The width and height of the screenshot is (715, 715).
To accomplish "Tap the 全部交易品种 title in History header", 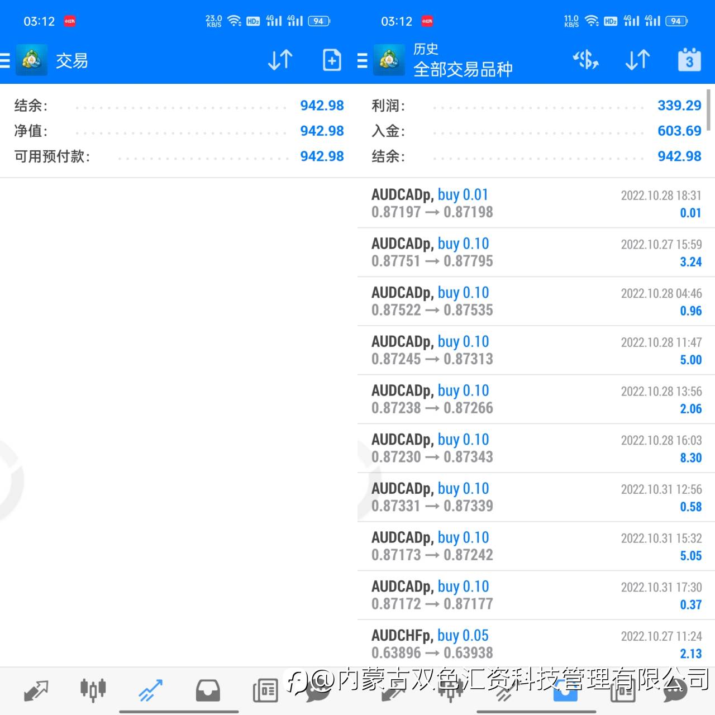I will (463, 69).
